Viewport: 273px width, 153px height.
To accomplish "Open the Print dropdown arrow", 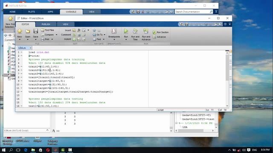I will [x=52, y=40].
